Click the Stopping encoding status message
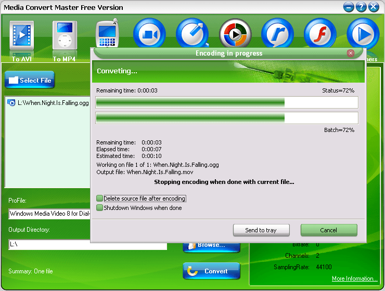This screenshot has height=291, width=385. pyautogui.click(x=224, y=182)
